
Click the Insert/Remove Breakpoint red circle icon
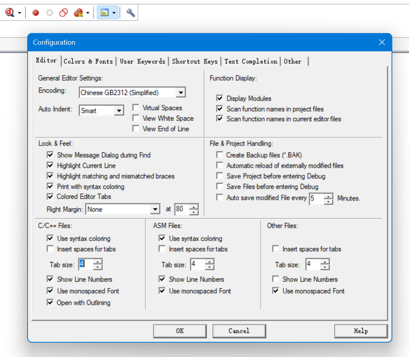point(35,12)
